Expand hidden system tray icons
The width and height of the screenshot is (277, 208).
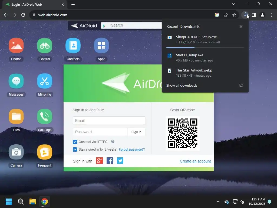(218, 201)
